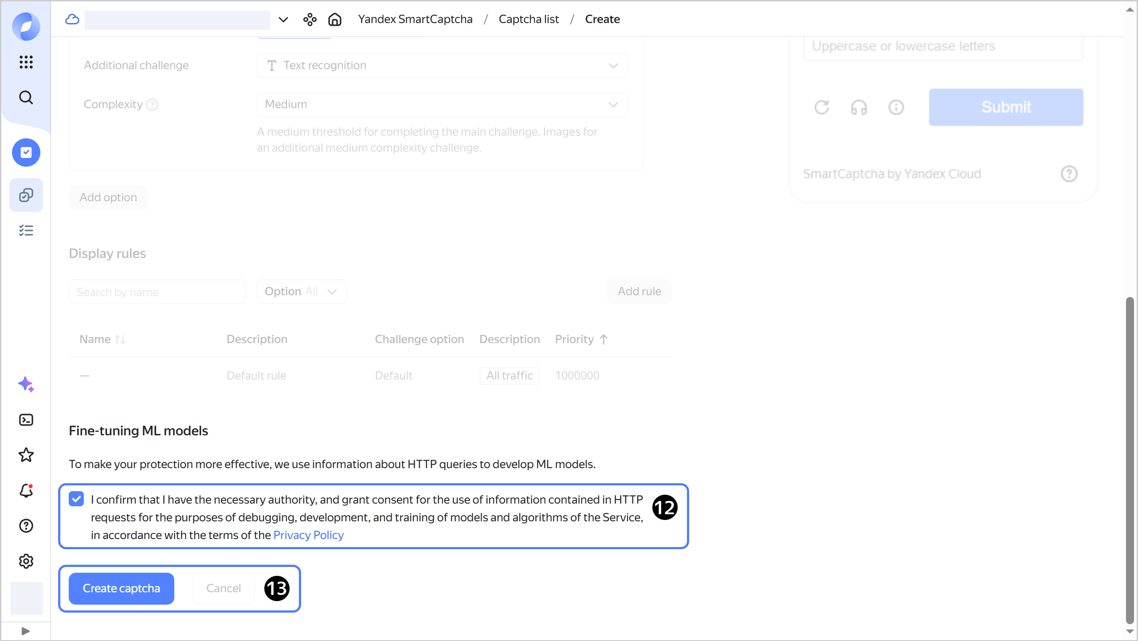Open the Complexity Medium dropdown
The width and height of the screenshot is (1138, 641).
click(x=442, y=105)
